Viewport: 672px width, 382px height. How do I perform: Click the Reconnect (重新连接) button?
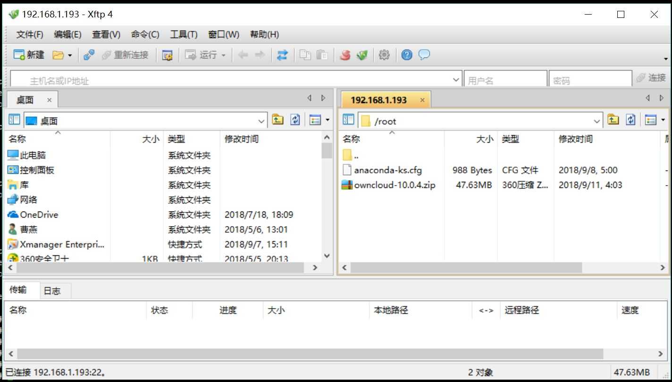(125, 55)
